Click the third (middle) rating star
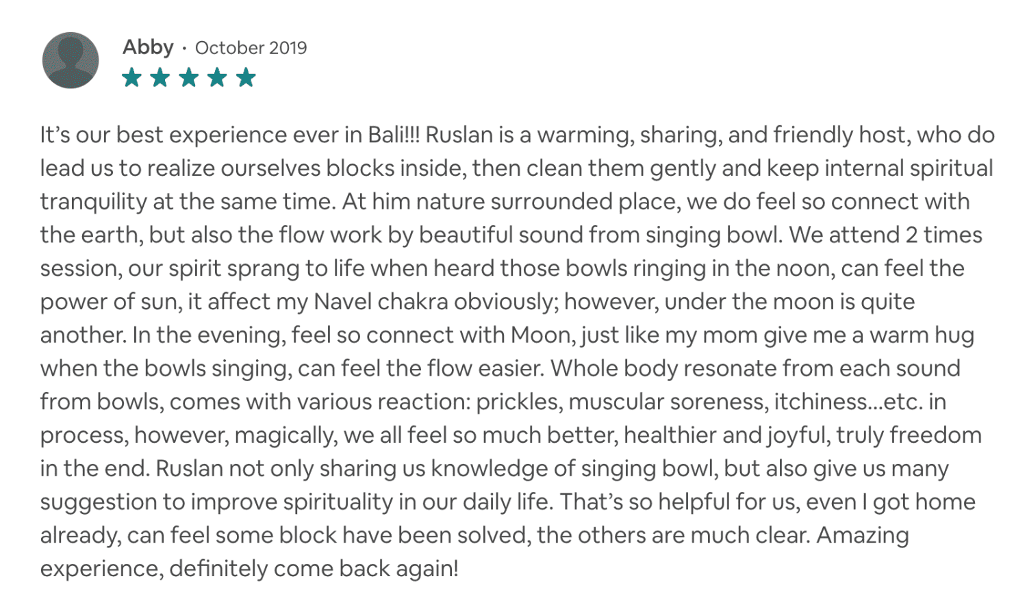The width and height of the screenshot is (1027, 607). click(188, 78)
